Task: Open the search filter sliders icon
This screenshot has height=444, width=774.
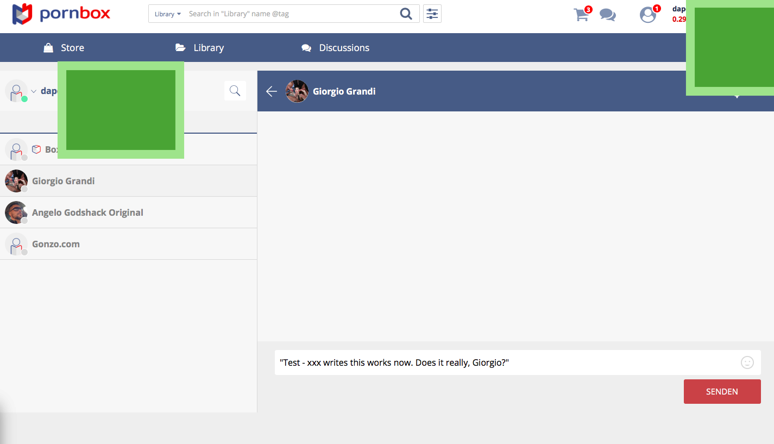Action: [x=432, y=14]
